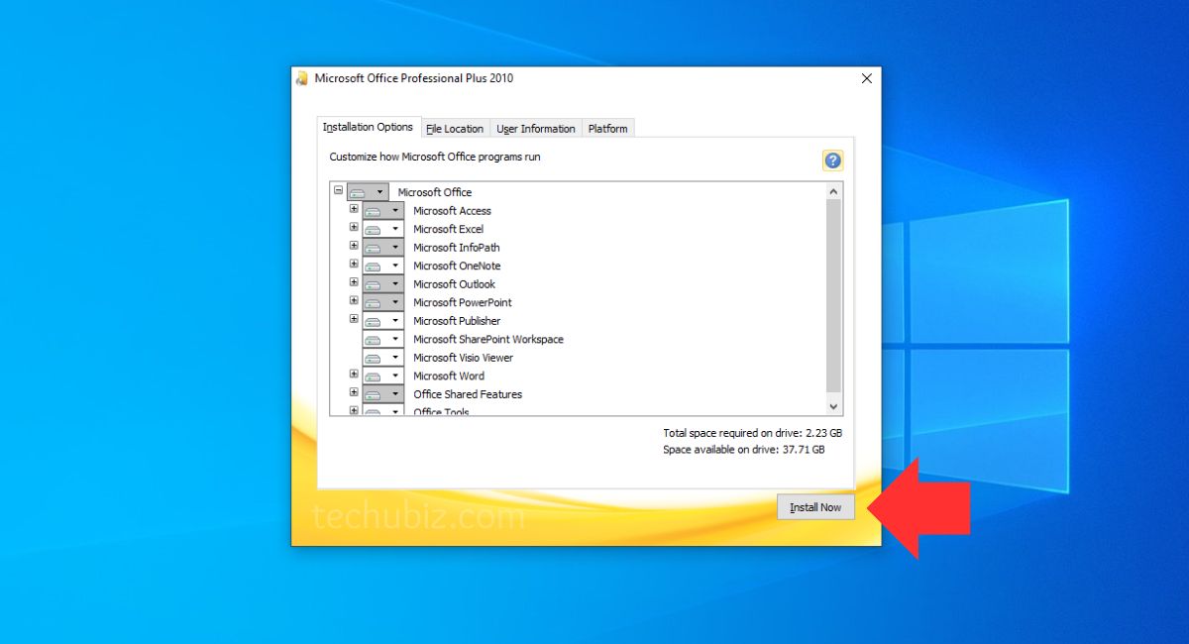Image resolution: width=1189 pixels, height=644 pixels.
Task: Open install-option dropdown for Microsoft Outlook
Action: point(383,283)
